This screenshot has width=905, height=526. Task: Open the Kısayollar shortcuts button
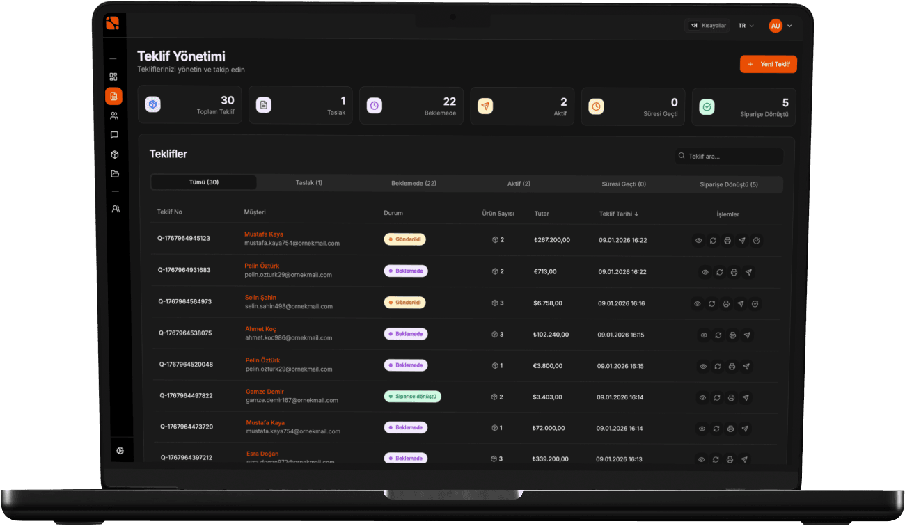pyautogui.click(x=707, y=26)
